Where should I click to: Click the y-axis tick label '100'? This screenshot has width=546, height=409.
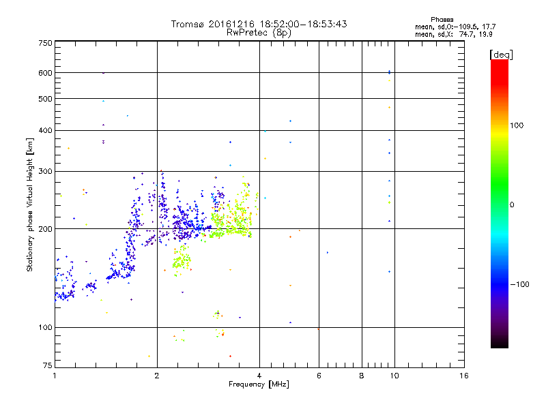pos(45,328)
